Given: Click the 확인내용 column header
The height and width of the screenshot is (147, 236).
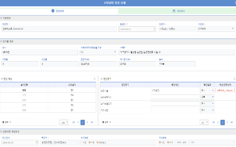Looking at the screenshot, I should pyautogui.click(x=175, y=85).
